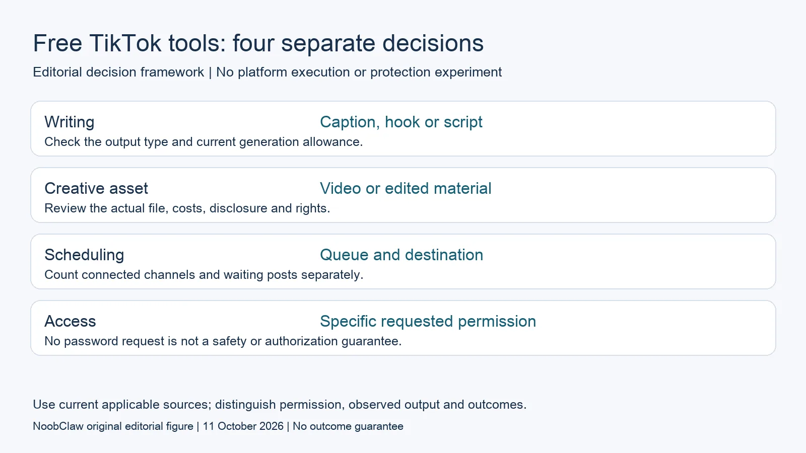
Task: Select the 'Specific requested permission' label
Action: (428, 321)
